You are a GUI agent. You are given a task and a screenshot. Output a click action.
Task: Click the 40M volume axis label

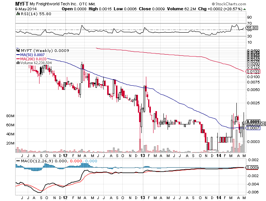[x=10, y=134]
